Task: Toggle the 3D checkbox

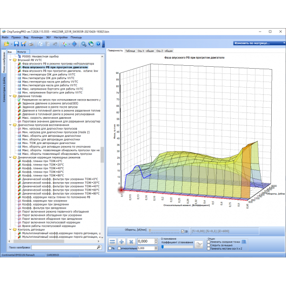Action: pyautogui.click(x=183, y=232)
